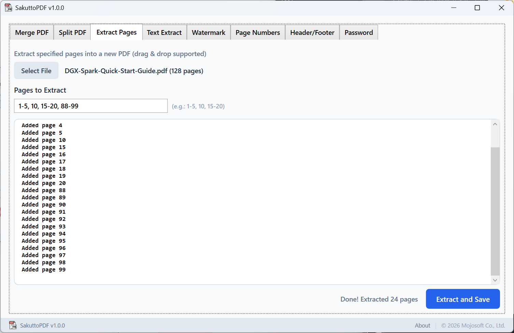Click the 'Added page 4' log line
This screenshot has width=514, height=333.
tap(42, 125)
